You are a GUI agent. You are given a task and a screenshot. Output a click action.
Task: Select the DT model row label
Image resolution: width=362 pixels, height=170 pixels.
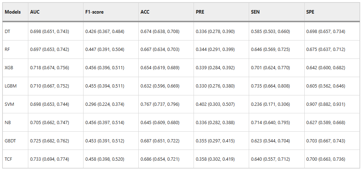[x=7, y=32]
